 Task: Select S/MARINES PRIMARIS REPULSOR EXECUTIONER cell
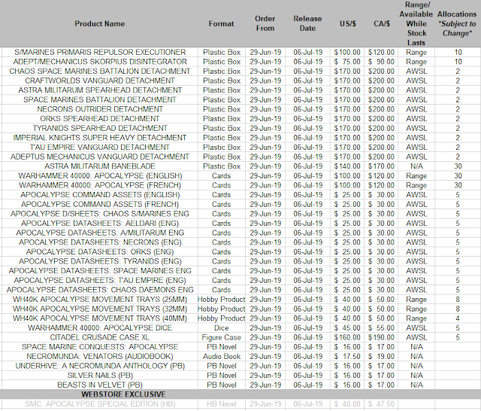pyautogui.click(x=100, y=52)
